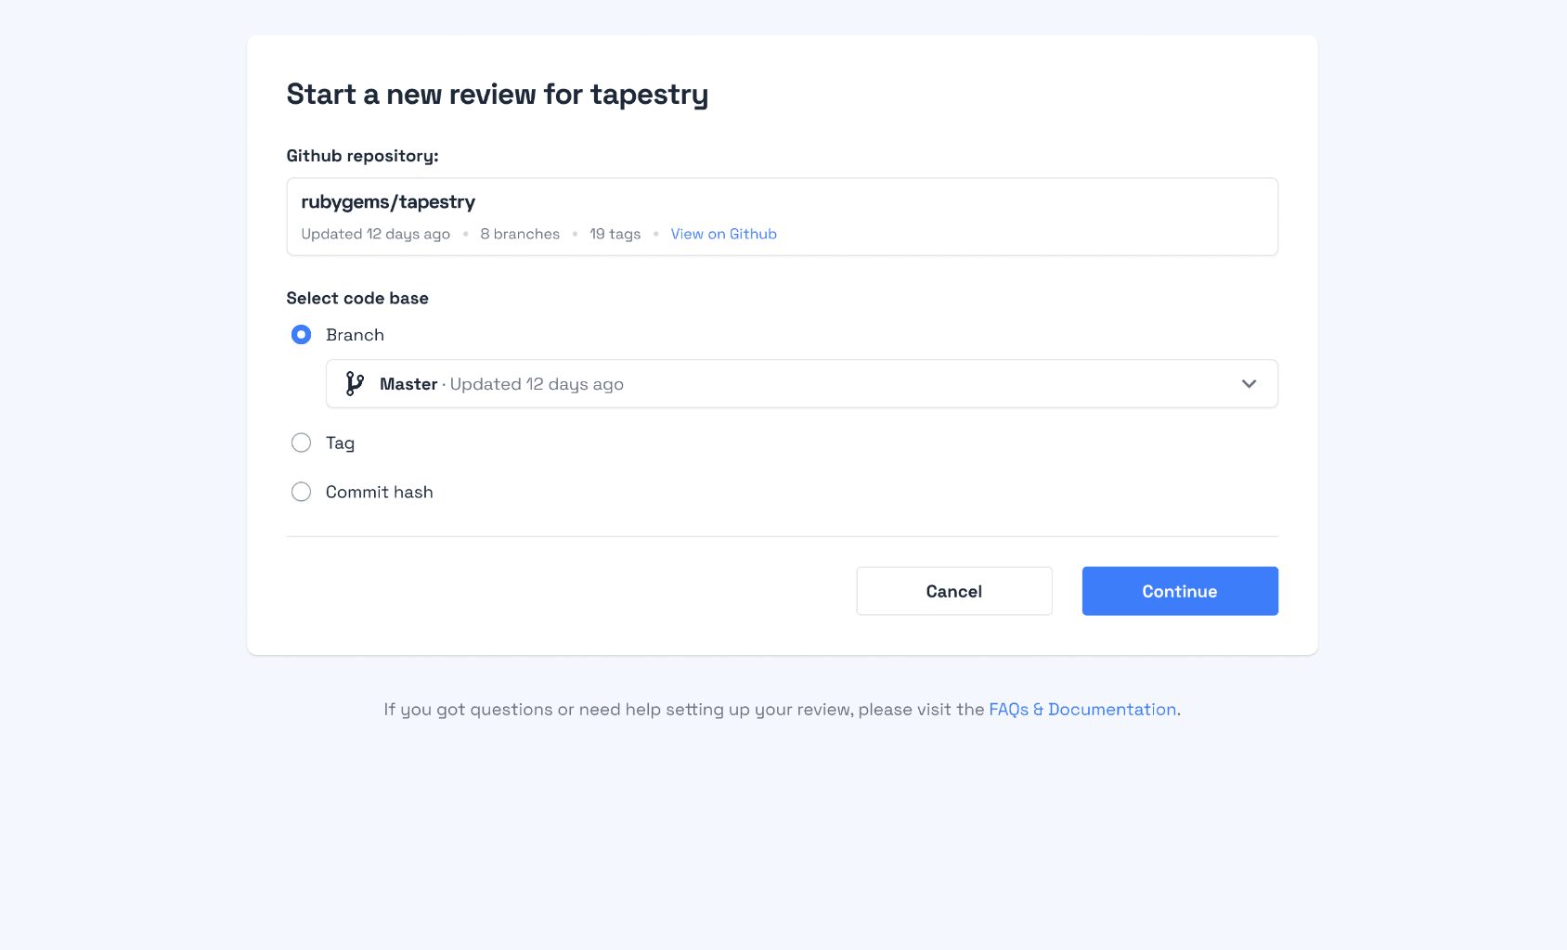
Task: Click the 'Master' branch name in selector
Action: 408,384
